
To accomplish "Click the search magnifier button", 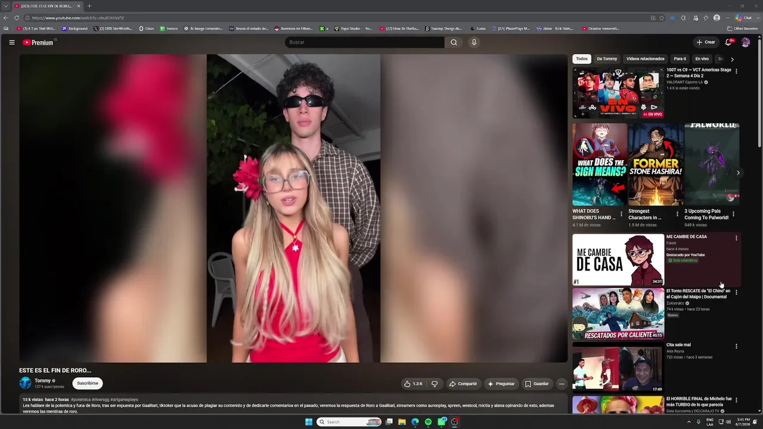I will pyautogui.click(x=454, y=42).
